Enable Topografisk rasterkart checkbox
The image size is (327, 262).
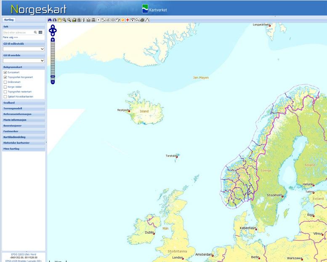5,92
